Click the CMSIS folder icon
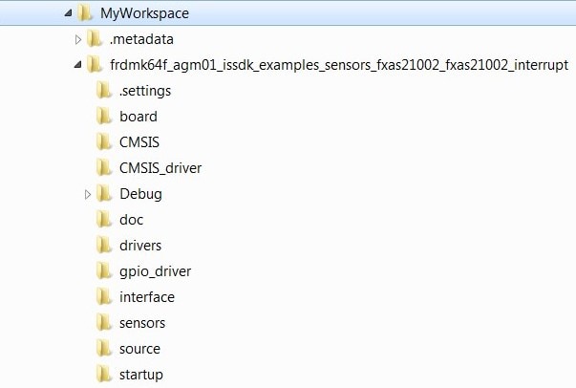This screenshot has height=388, width=576. point(104,142)
